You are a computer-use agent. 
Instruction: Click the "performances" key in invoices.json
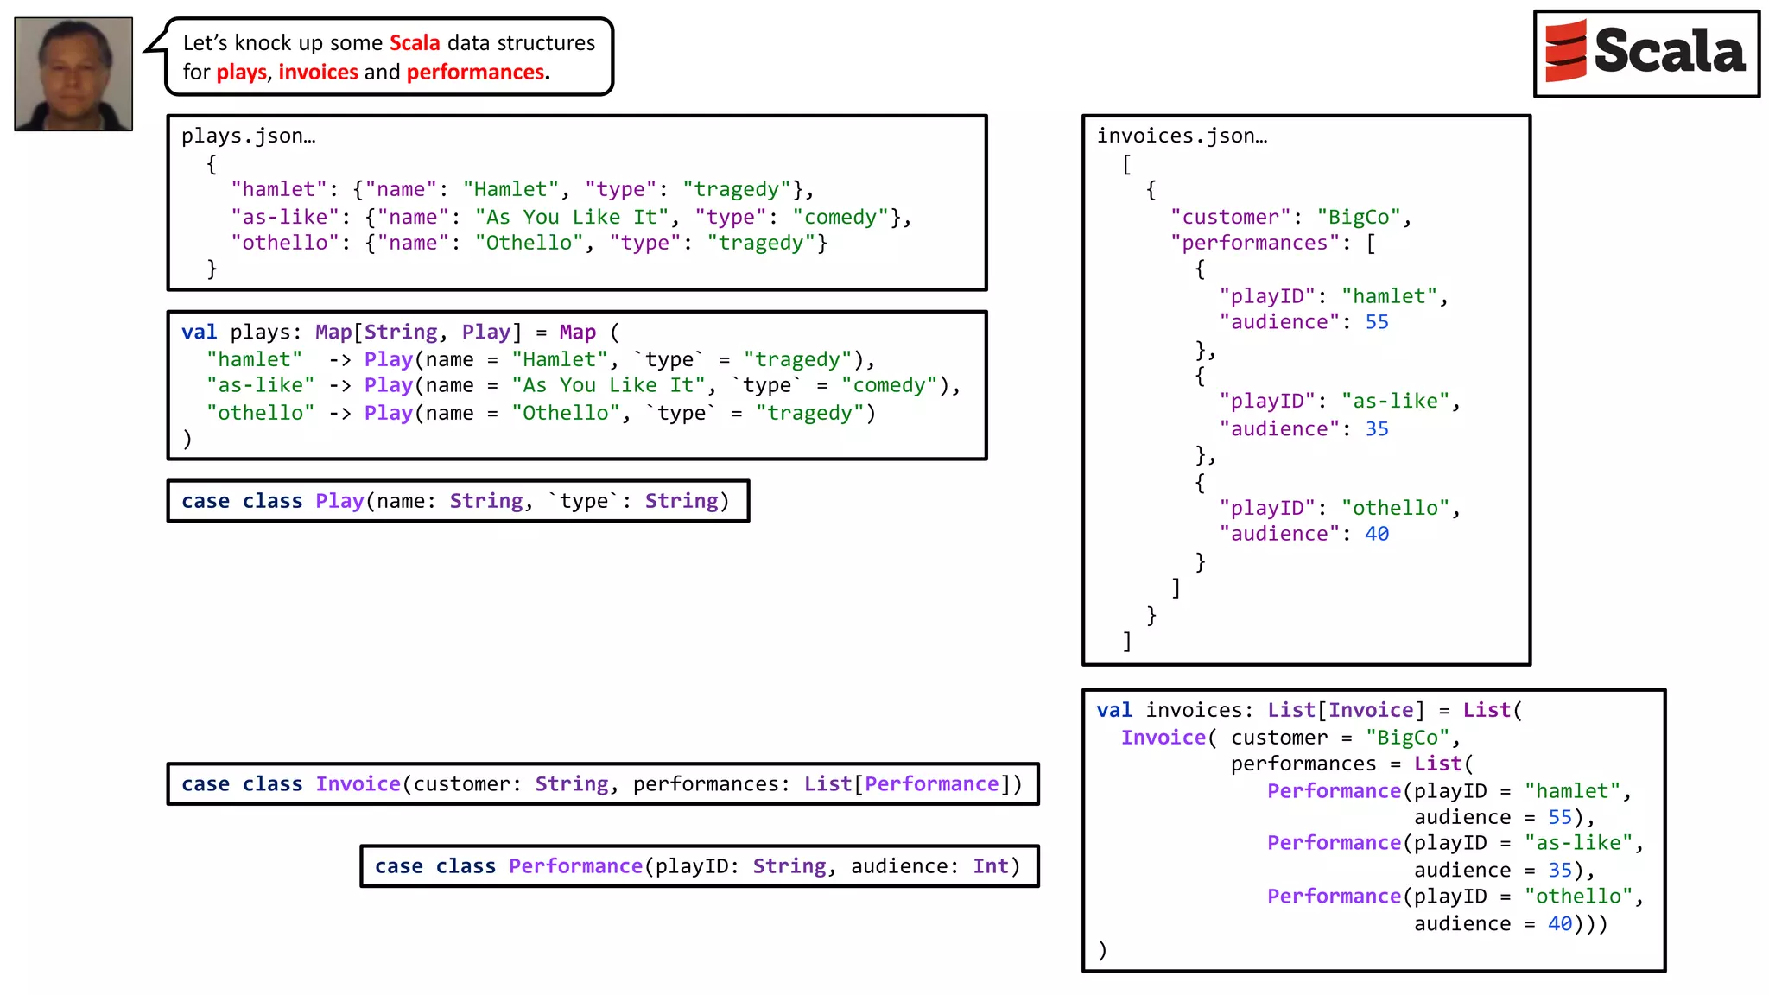pos(1254,243)
